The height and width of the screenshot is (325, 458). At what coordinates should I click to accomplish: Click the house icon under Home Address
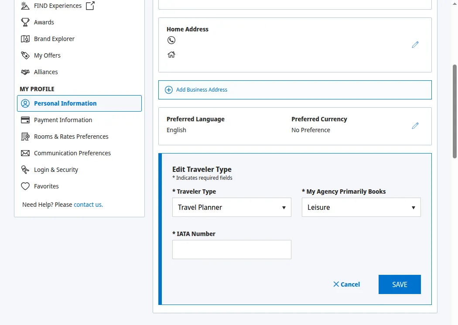(171, 55)
